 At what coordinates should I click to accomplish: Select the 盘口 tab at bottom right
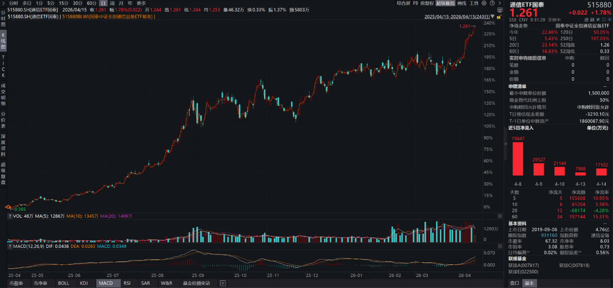pos(514,283)
